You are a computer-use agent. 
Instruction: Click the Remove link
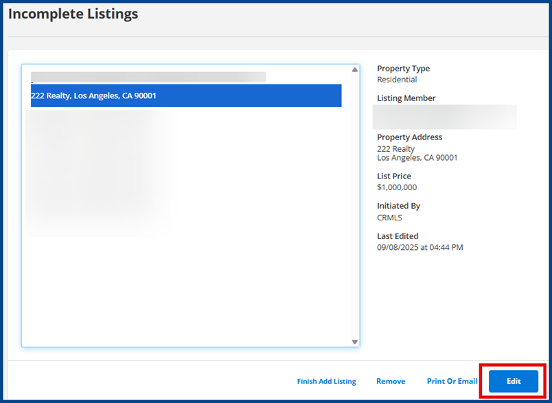[391, 381]
